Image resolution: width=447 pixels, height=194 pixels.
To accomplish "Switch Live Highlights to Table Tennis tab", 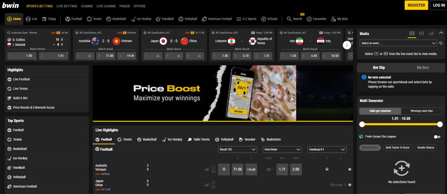I will [199, 139].
